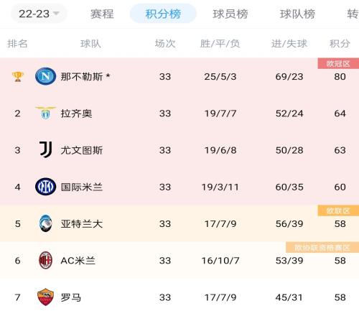Click the 积分 column header
Image resolution: width=359 pixels, height=316 pixels.
pyautogui.click(x=340, y=44)
